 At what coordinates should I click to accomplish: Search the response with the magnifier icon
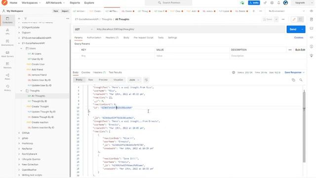[301, 80]
